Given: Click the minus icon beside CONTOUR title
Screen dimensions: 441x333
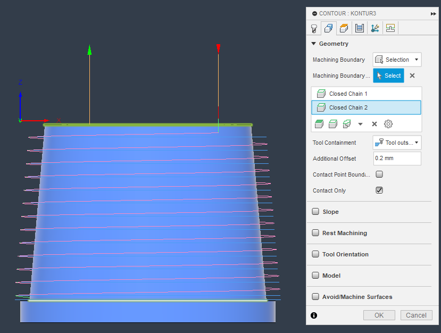Looking at the screenshot, I should click(315, 13).
